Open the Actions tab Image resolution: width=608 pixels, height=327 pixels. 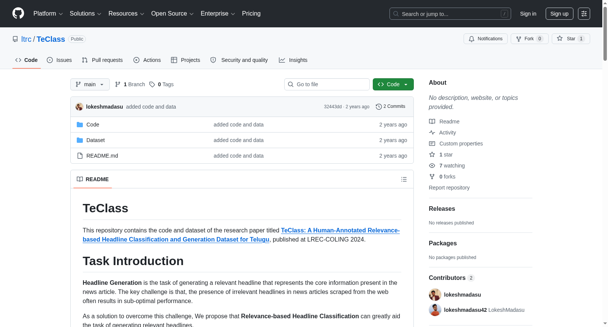point(147,60)
